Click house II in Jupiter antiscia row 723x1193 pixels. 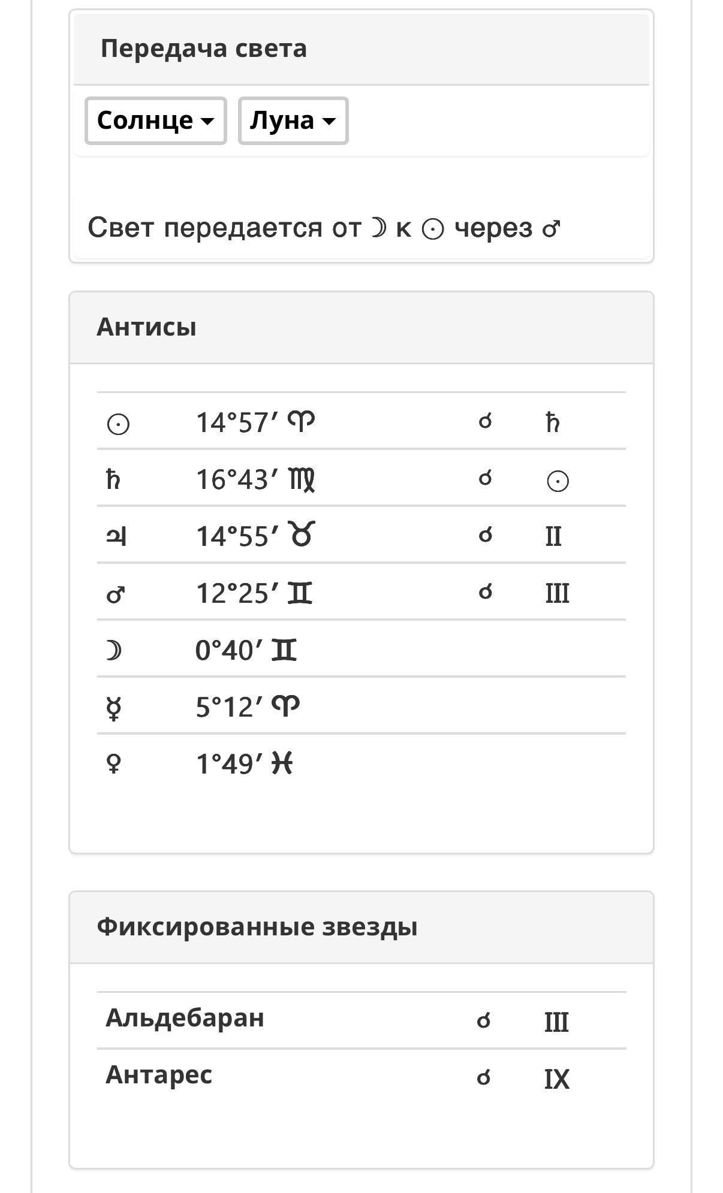coord(553,536)
